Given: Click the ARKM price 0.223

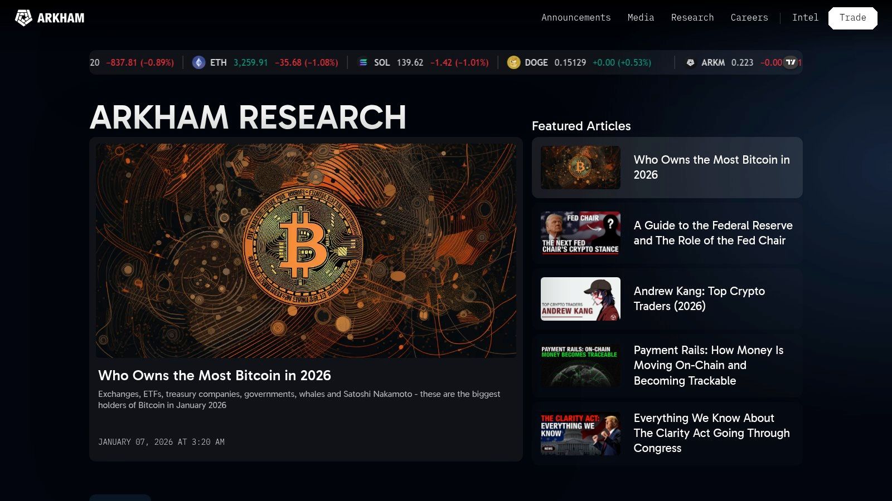Looking at the screenshot, I should (x=742, y=62).
